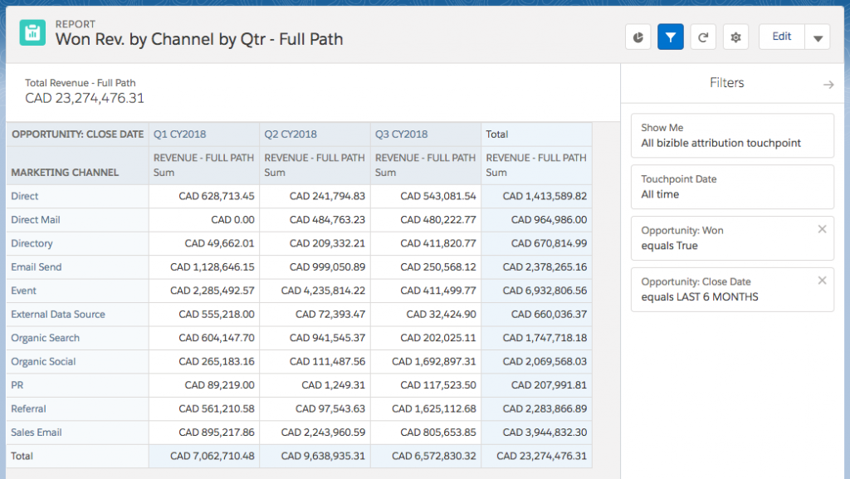Viewport: 850px width, 479px height.
Task: Click the Marketing Channel column header
Action: coord(65,173)
